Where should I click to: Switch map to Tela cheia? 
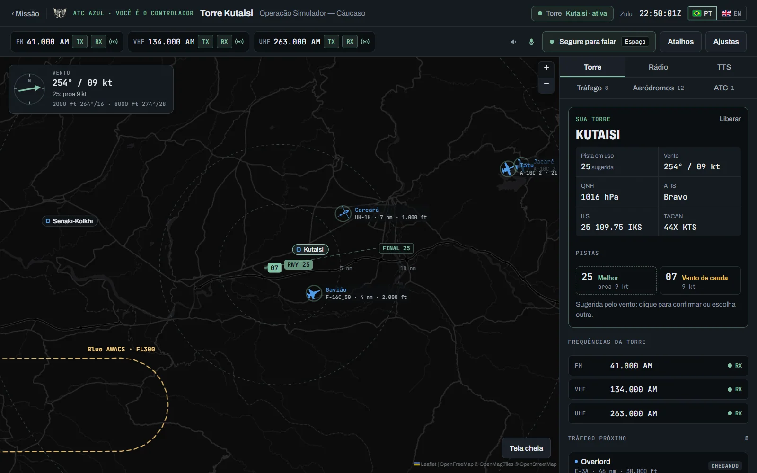coord(526,448)
